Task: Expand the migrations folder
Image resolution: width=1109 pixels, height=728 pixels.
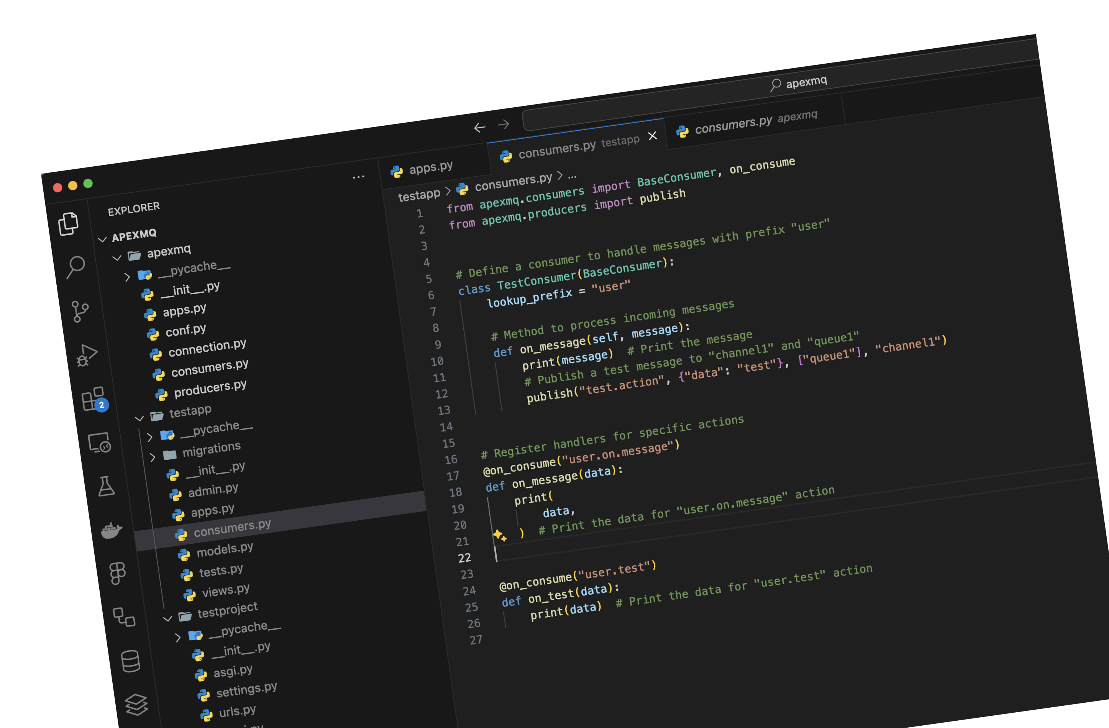Action: pyautogui.click(x=152, y=457)
